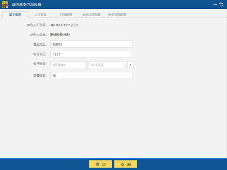The image size is (227, 170).
Task: Select the taxpayer ID 161000011112222
Action: (64, 25)
